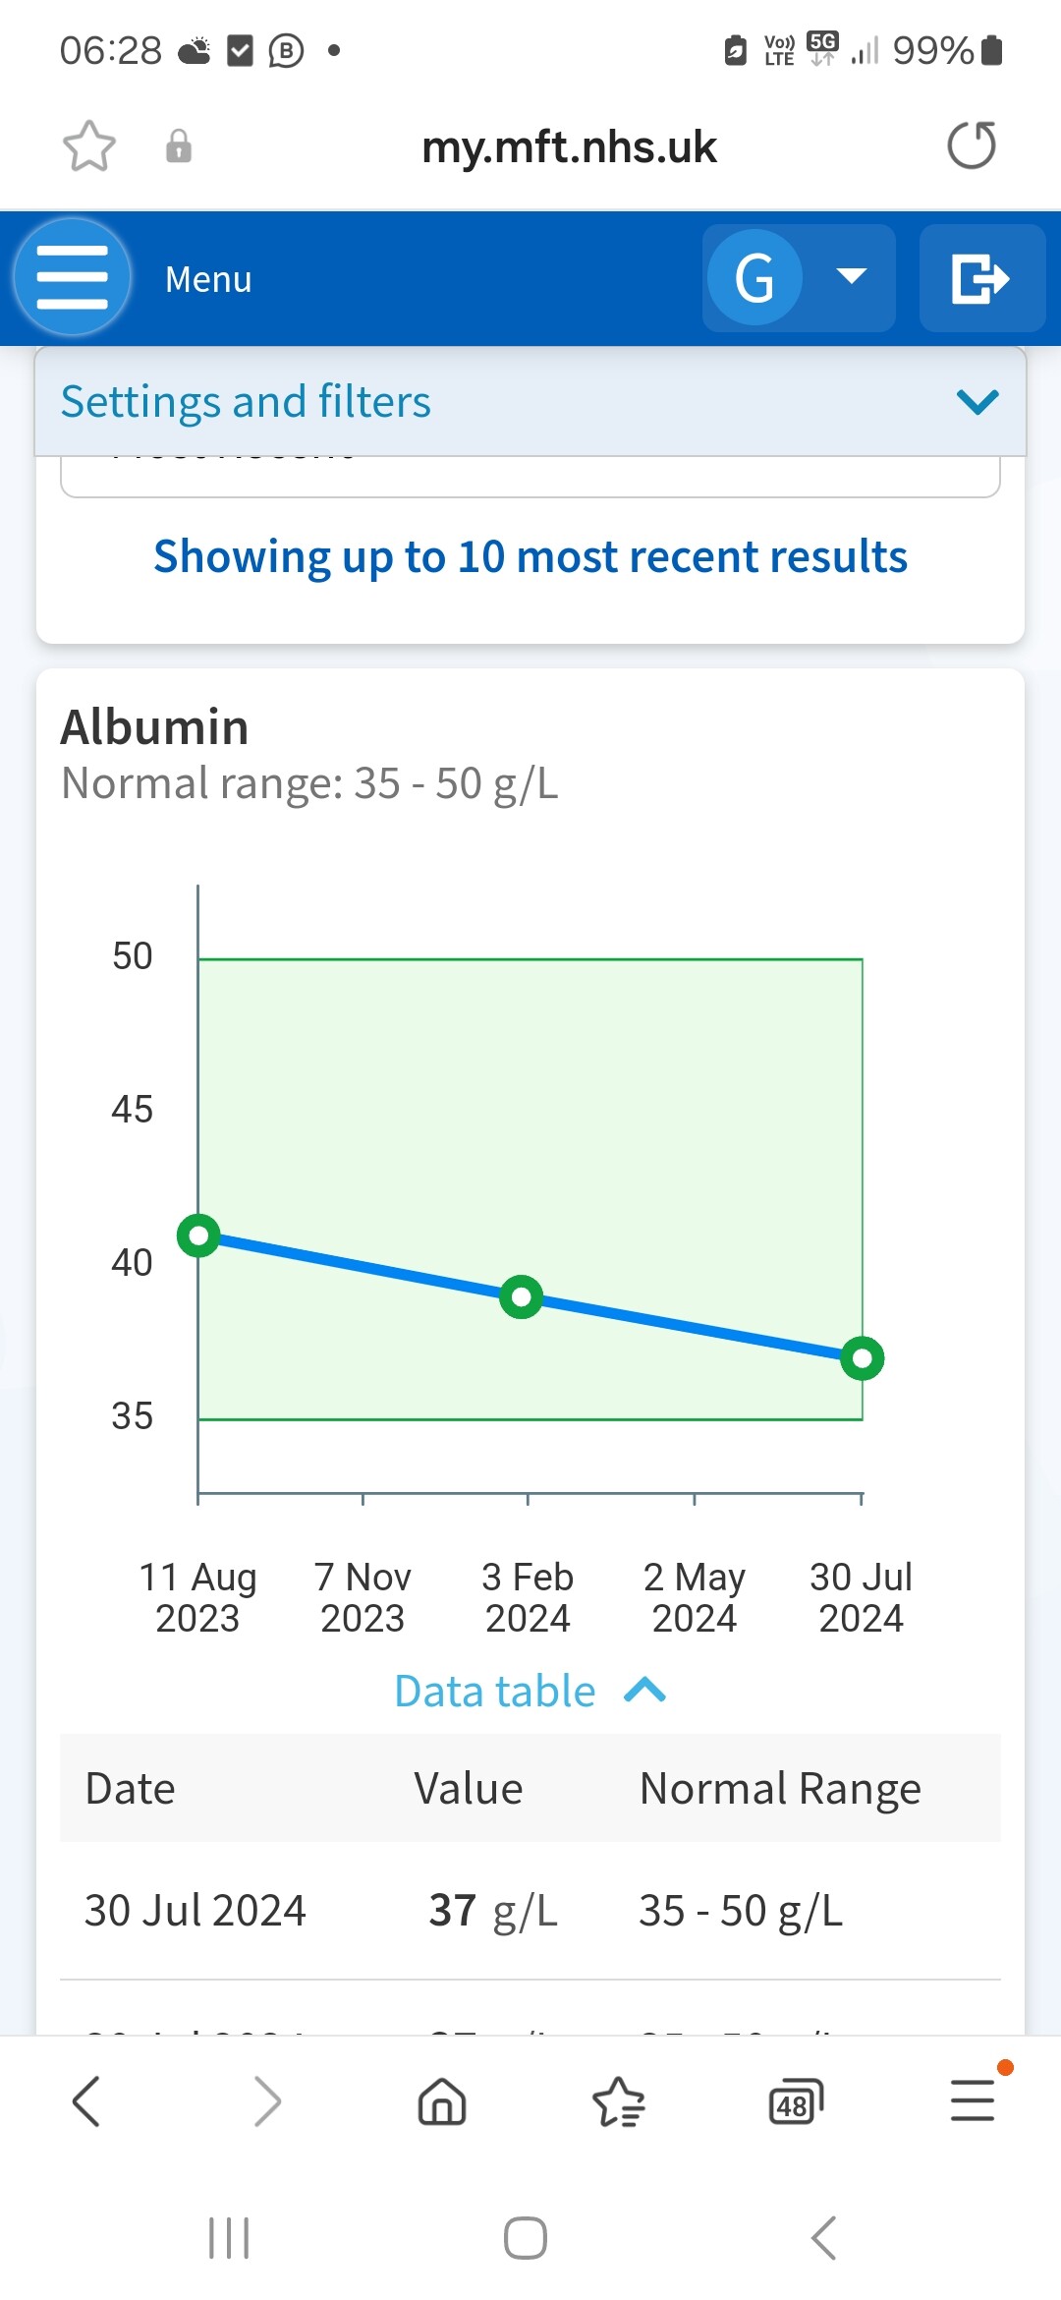Screen dimensions: 1061x2300
Task: Show the 48 open tabs
Action: pyautogui.click(x=795, y=2101)
